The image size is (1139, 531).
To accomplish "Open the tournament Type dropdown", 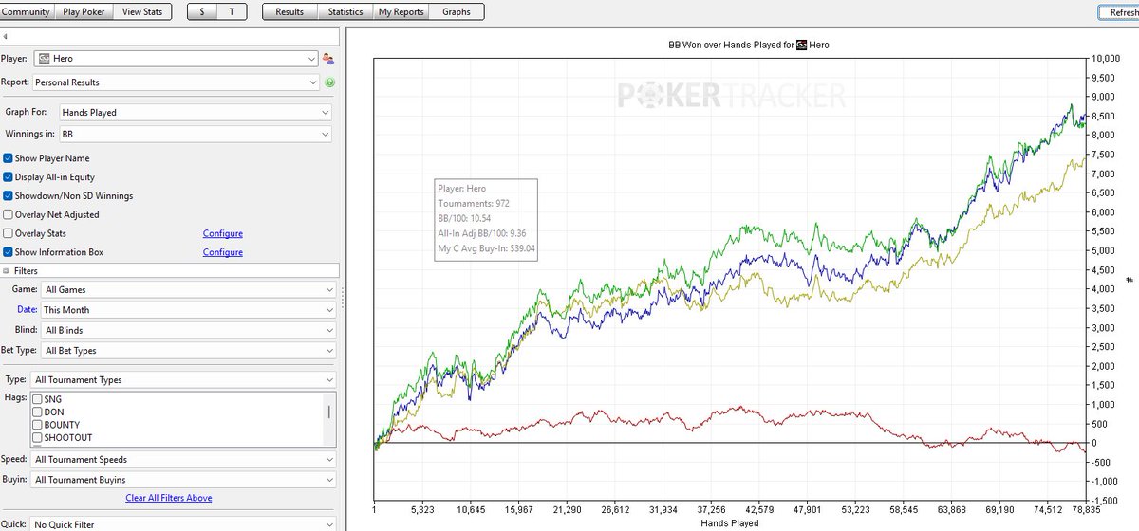I will click(184, 379).
